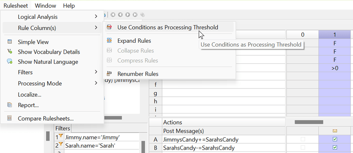Viewport: 353px width, 153px height.
Task: Click the >0 cell in column 1
Action: point(335,68)
